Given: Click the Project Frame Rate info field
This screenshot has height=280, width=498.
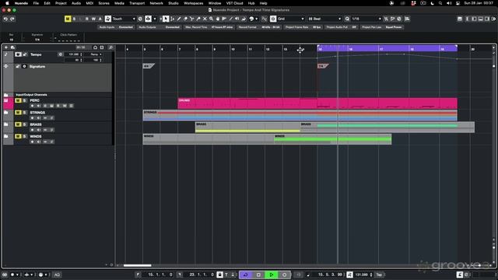Looking at the screenshot, I should (303, 27).
